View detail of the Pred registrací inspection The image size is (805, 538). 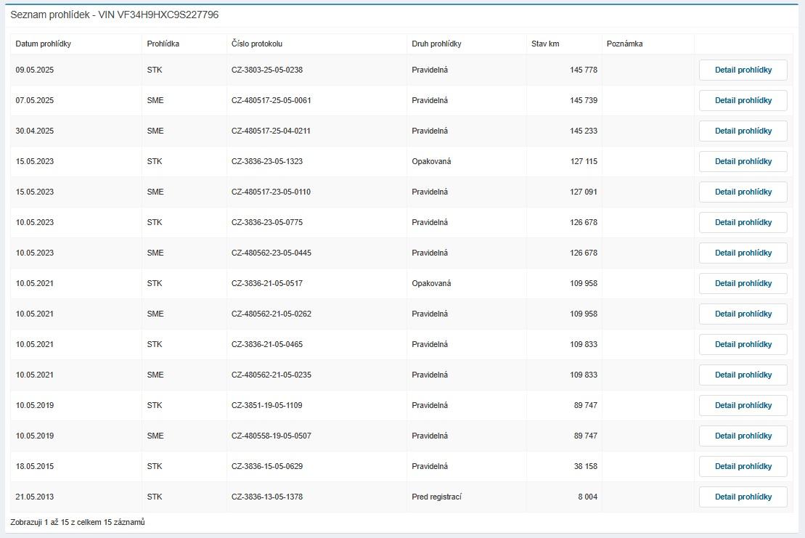click(743, 497)
